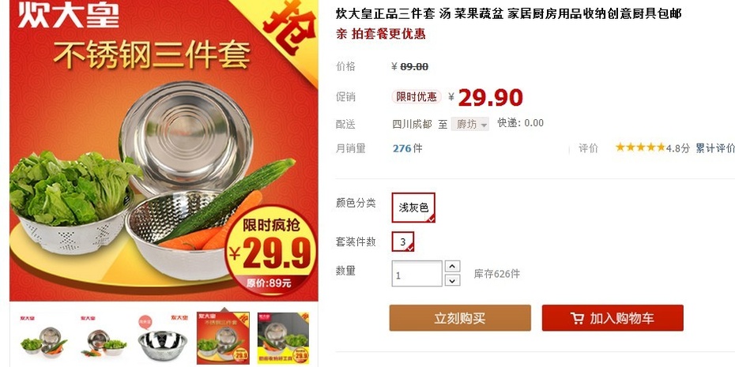Click the quantity input field
Viewport: 735px width, 367px height.
coord(416,273)
